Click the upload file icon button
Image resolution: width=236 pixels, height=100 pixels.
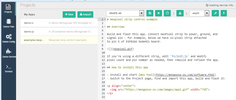click(180, 13)
